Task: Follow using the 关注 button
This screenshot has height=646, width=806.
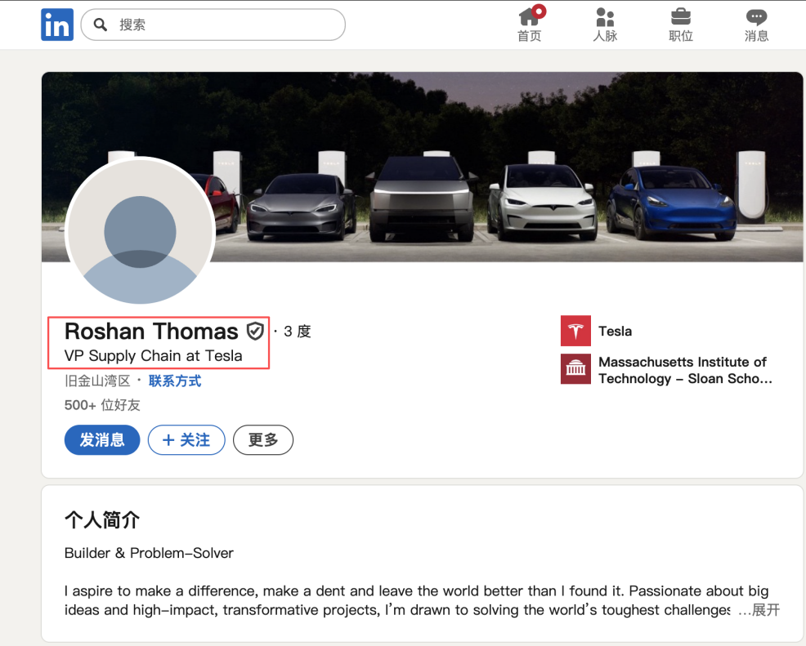Action: [x=186, y=440]
